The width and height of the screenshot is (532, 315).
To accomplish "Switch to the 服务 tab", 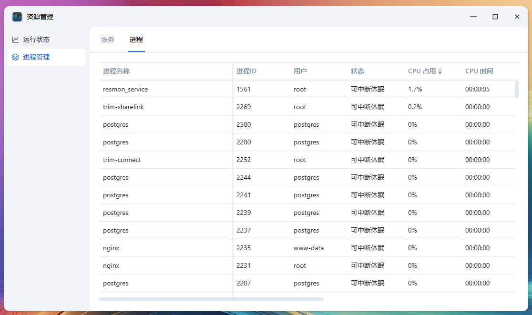I will 108,40.
